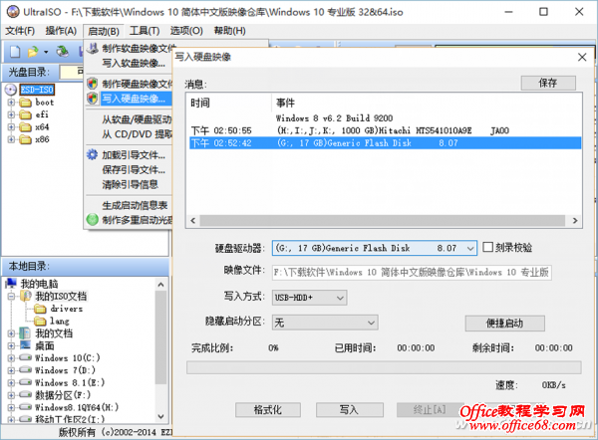The image size is (598, 440).
Task: Expand the Windows 10(C:) tree node
Action: click(x=11, y=358)
